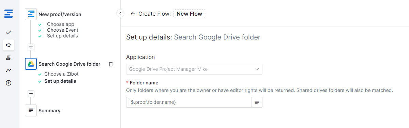Viewport: 409px width, 128px height.
Task: Open the people contacts icon in sidebar
Action: point(9,58)
